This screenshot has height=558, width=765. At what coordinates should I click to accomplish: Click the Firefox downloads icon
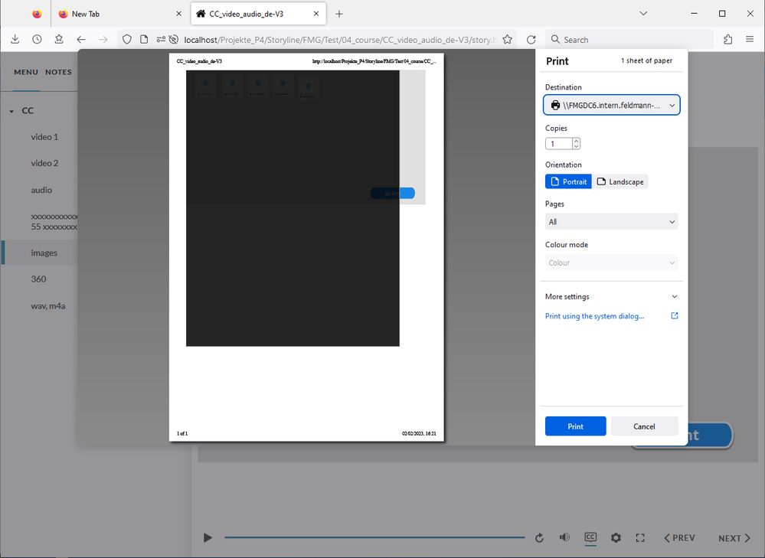(x=15, y=40)
